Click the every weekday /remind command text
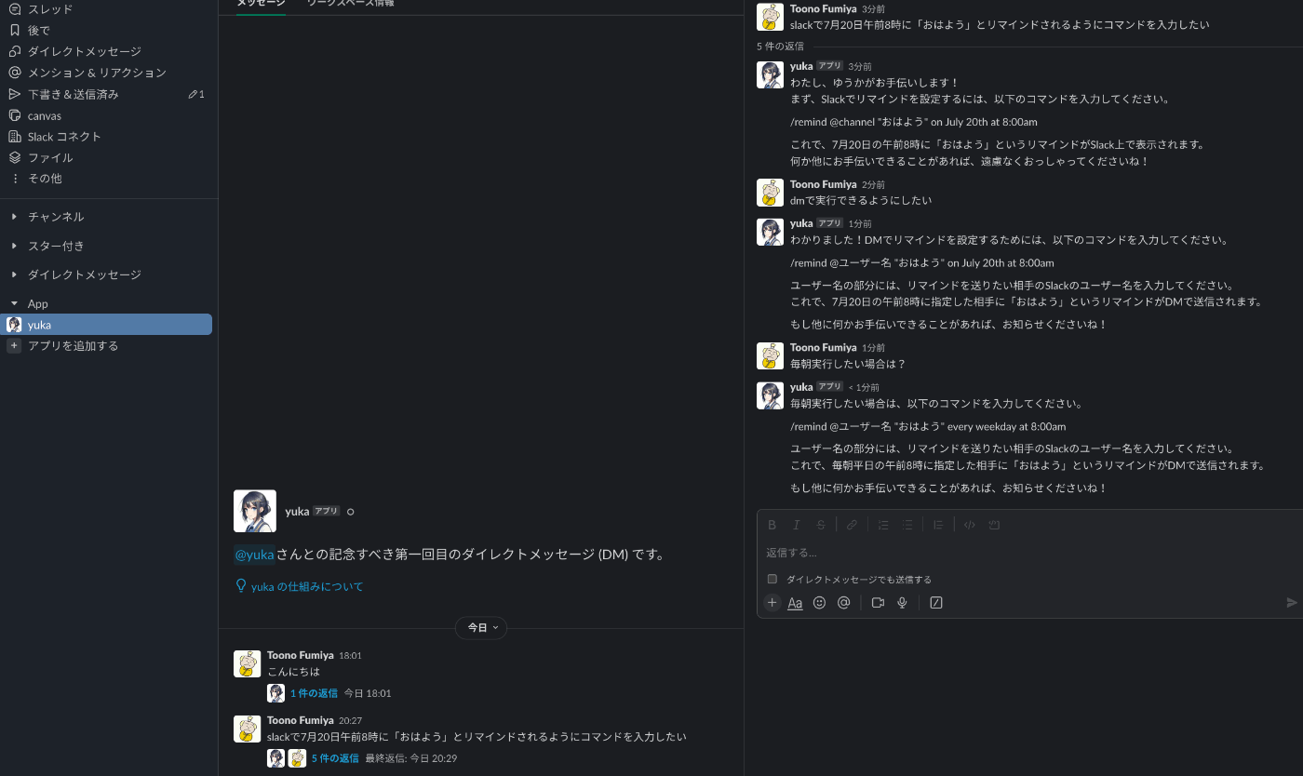The width and height of the screenshot is (1303, 776). (x=928, y=427)
